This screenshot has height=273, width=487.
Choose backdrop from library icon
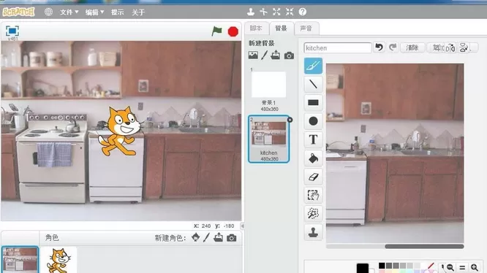coord(253,55)
